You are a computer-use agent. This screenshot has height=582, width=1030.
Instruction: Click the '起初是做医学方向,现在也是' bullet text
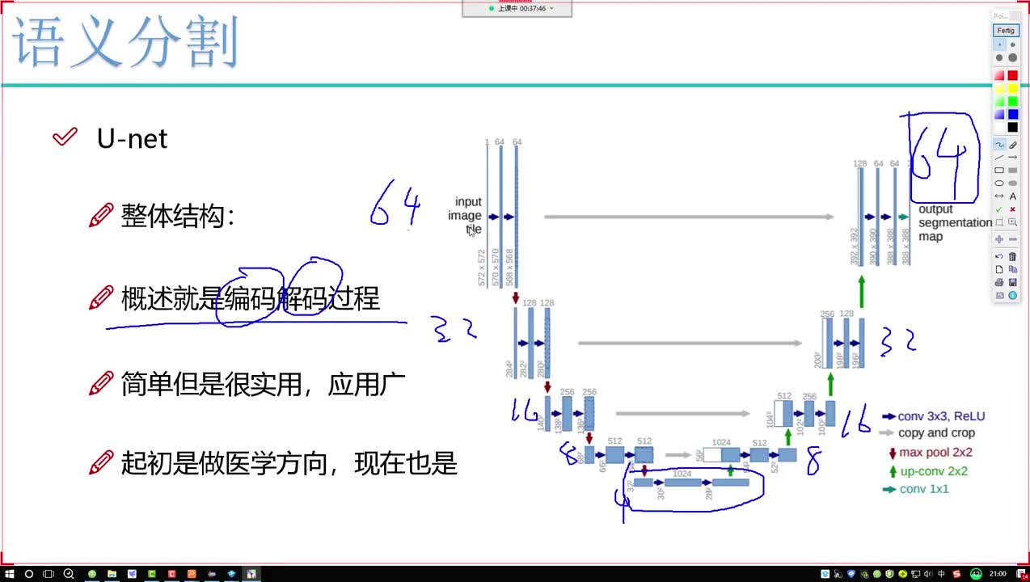(289, 463)
